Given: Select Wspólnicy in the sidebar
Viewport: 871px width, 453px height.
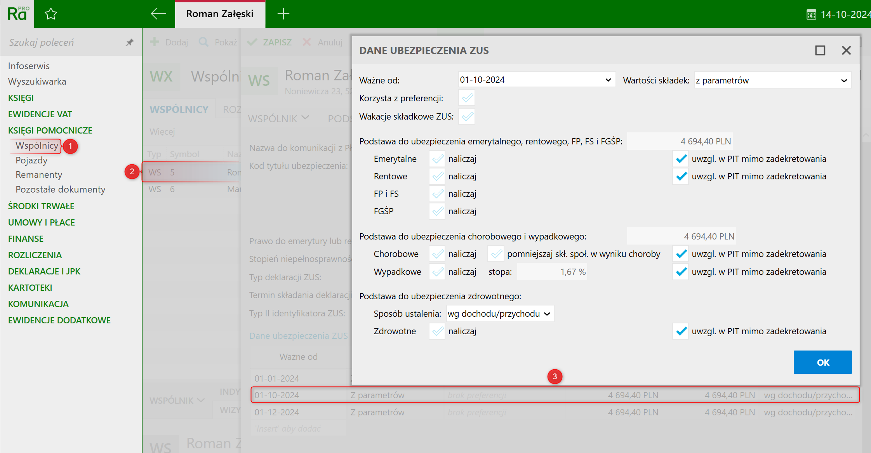Looking at the screenshot, I should 37,146.
